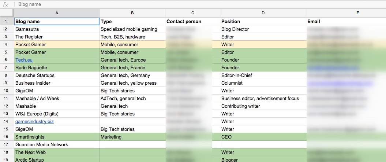Select the column B header
This screenshot has height=162, width=386.
coord(132,13)
